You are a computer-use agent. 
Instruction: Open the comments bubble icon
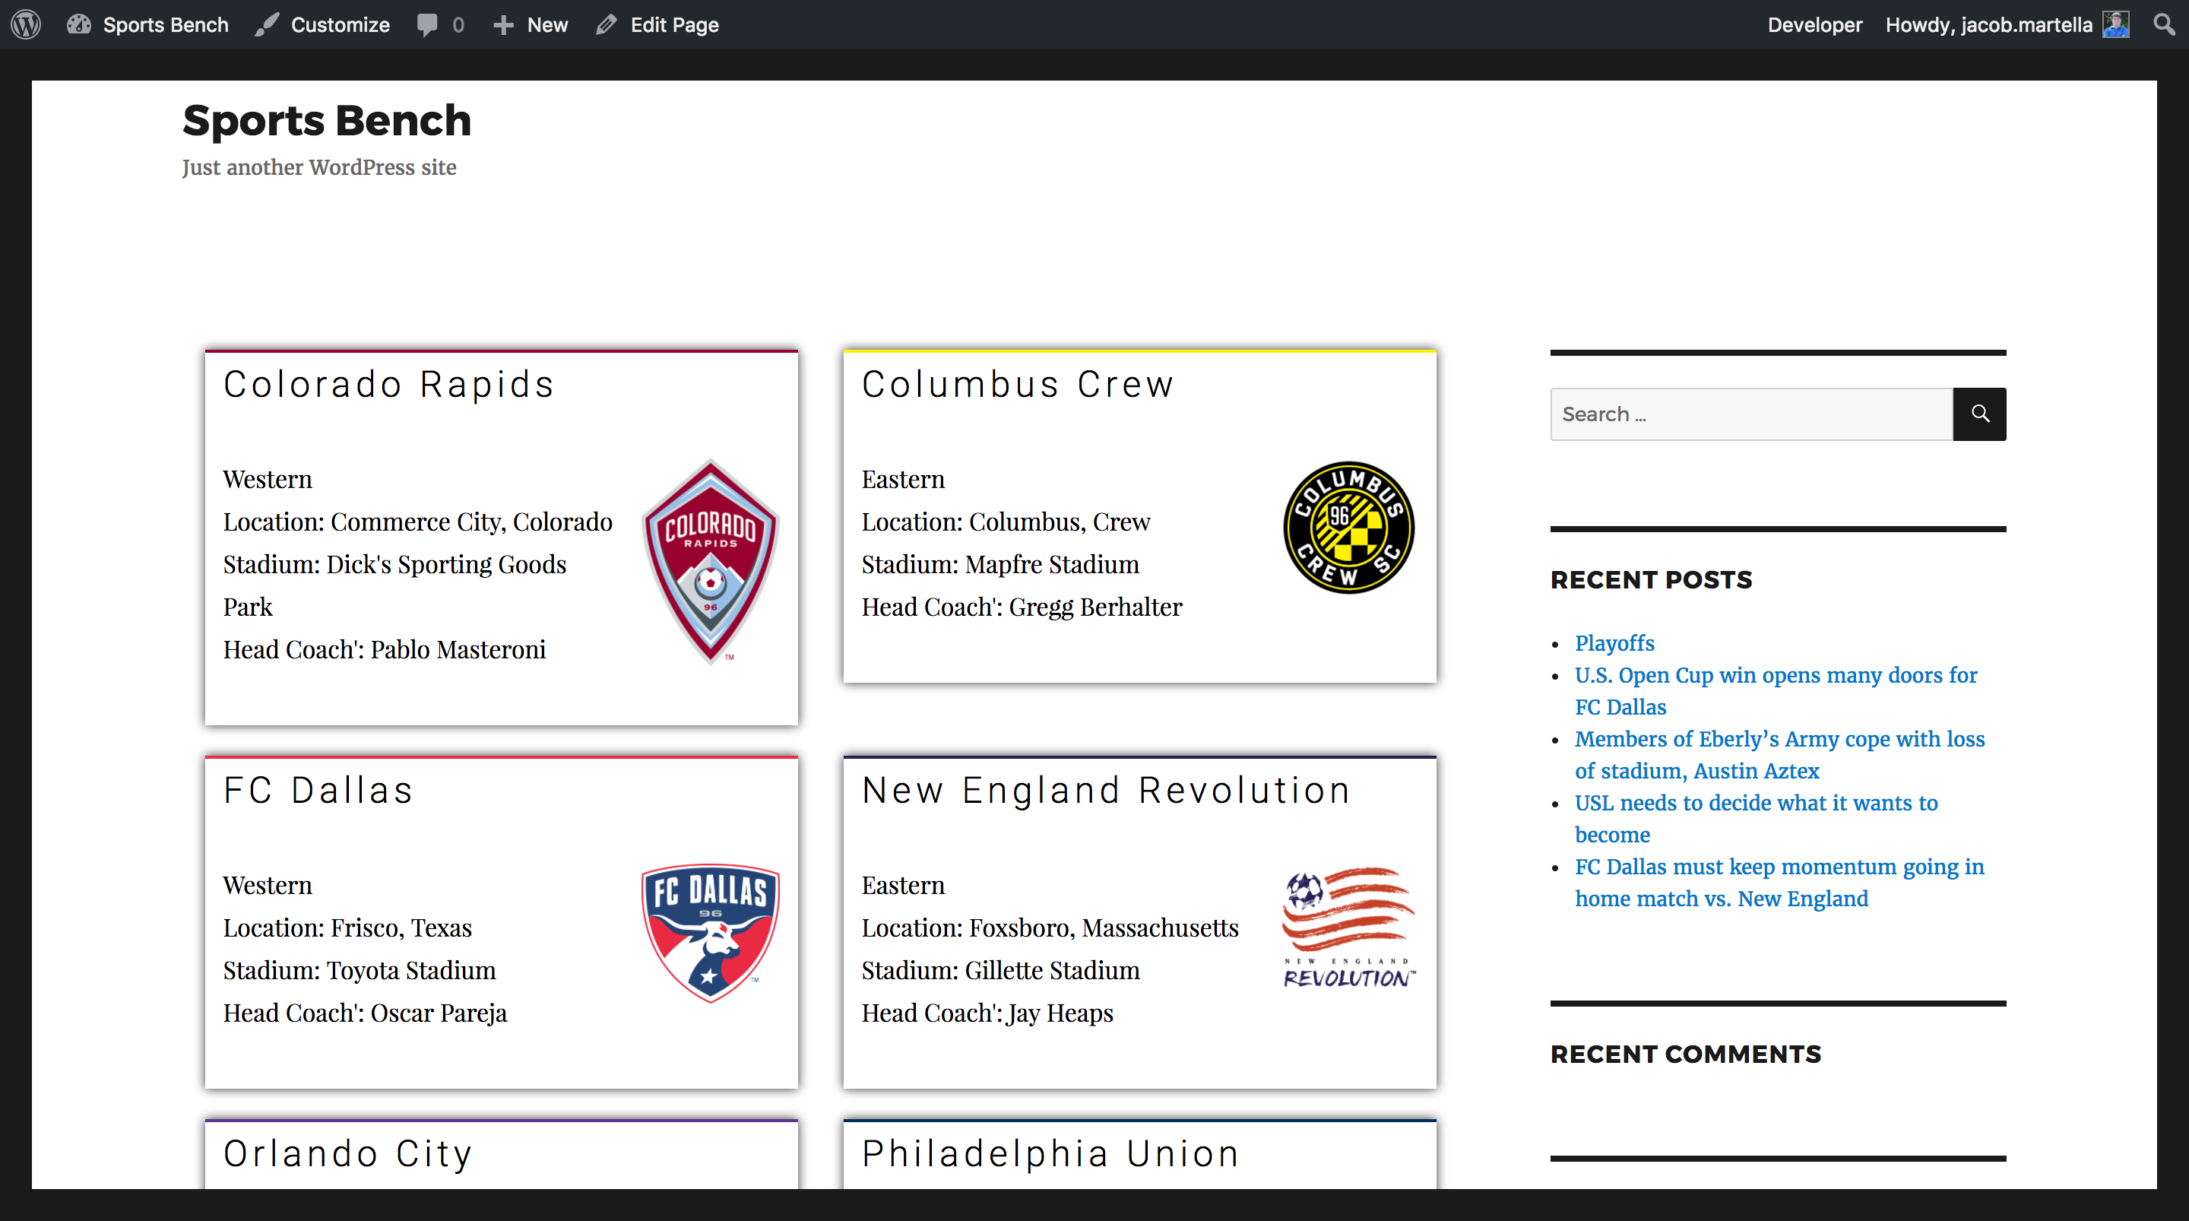tap(427, 24)
